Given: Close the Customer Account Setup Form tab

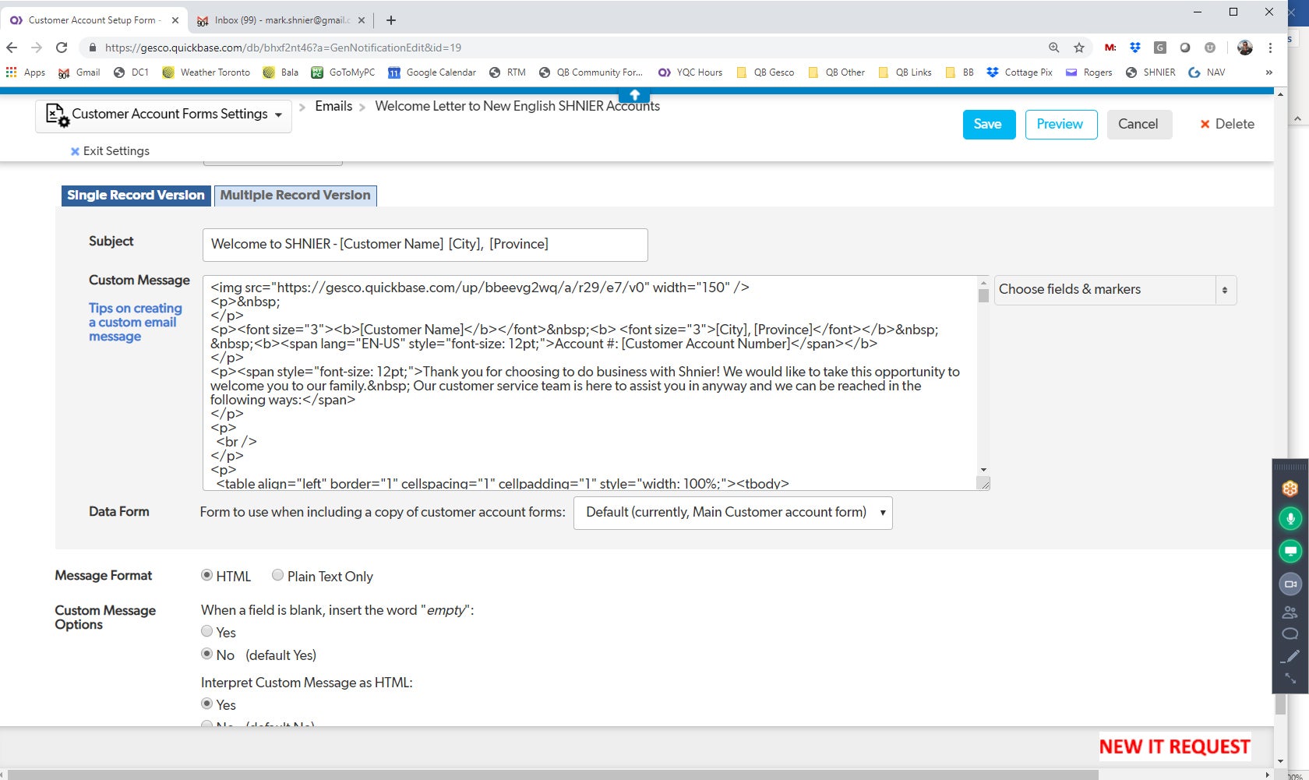Looking at the screenshot, I should [175, 20].
